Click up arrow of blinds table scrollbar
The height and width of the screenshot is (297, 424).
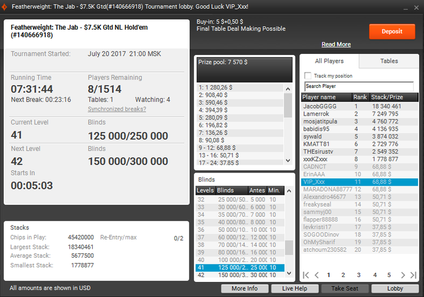click(x=289, y=191)
